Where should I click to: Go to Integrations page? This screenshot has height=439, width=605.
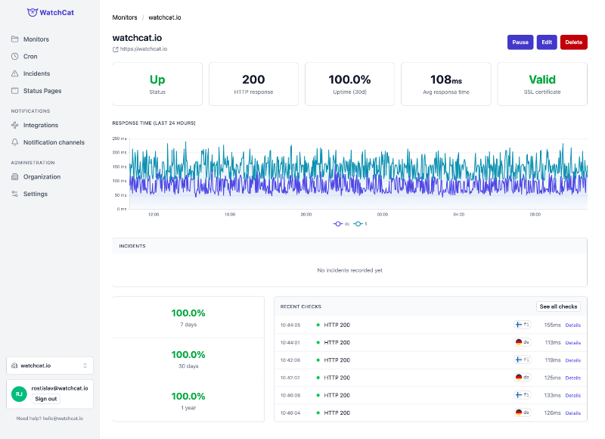pyautogui.click(x=41, y=125)
